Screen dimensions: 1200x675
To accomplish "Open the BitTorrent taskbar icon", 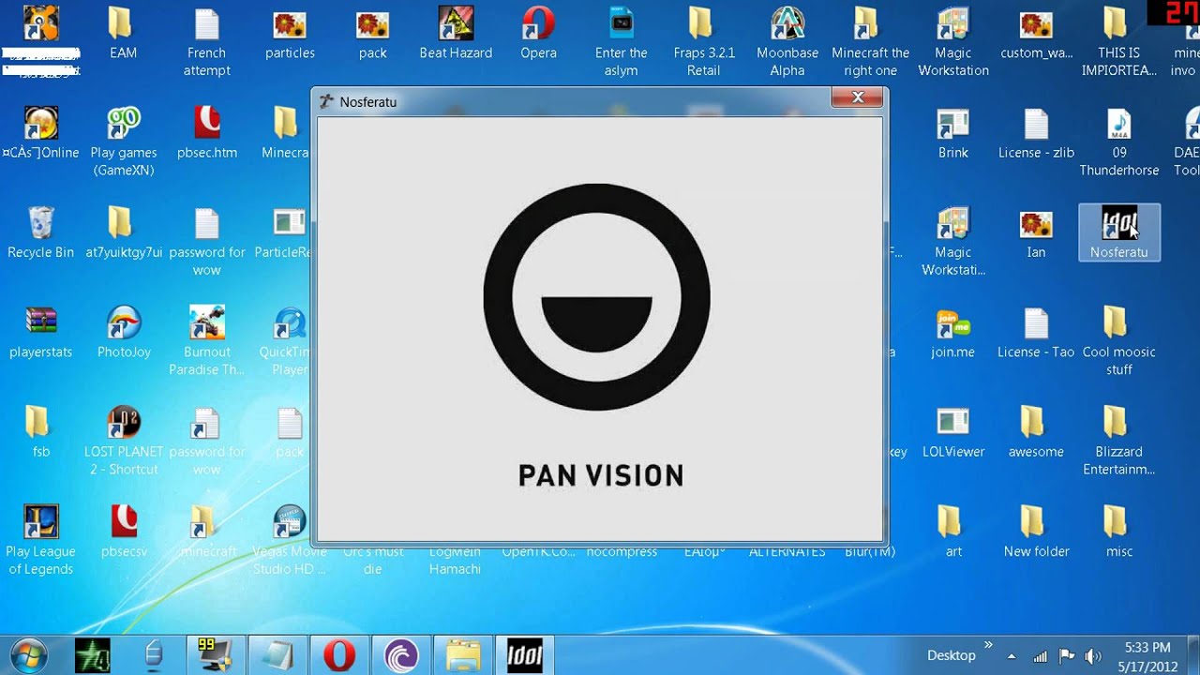I will [x=401, y=655].
